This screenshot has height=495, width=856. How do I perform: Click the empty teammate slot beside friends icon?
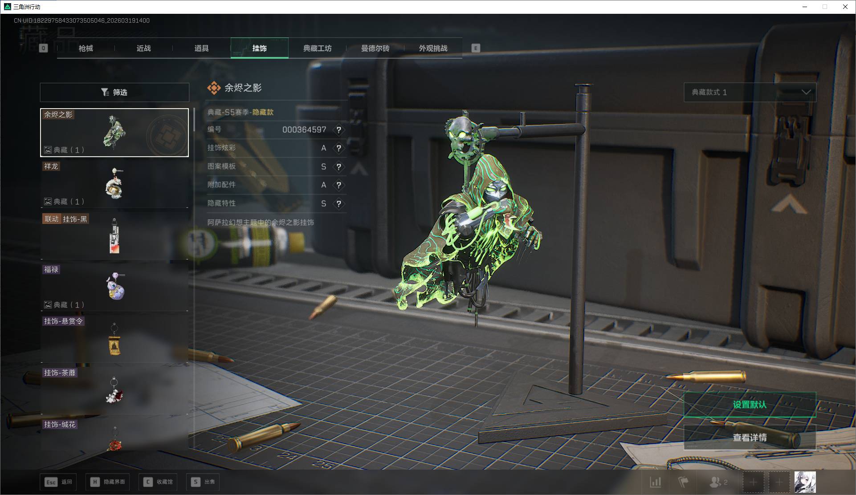pyautogui.click(x=753, y=482)
